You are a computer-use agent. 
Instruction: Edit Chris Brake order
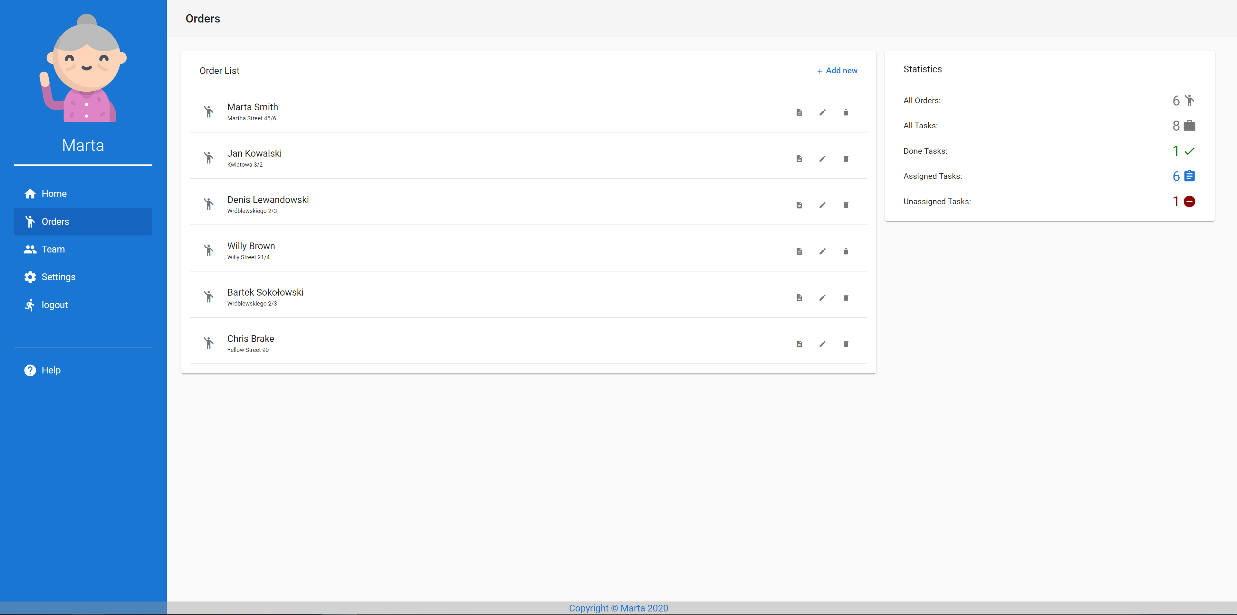(822, 344)
